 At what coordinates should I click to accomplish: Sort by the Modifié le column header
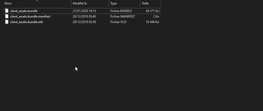click(80, 3)
